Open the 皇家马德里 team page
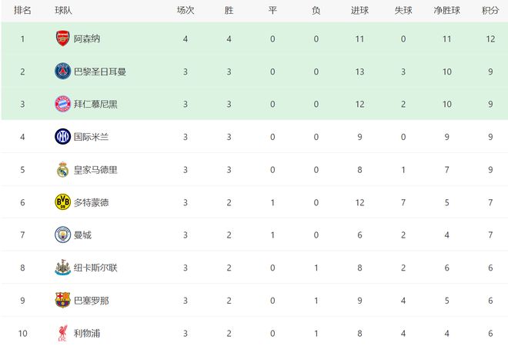508x346 pixels. (x=96, y=169)
